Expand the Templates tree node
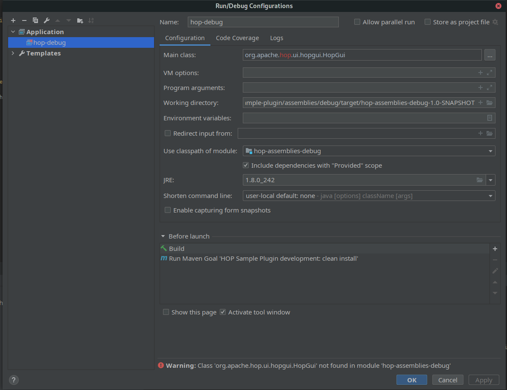Image resolution: width=507 pixels, height=390 pixels. pyautogui.click(x=12, y=53)
